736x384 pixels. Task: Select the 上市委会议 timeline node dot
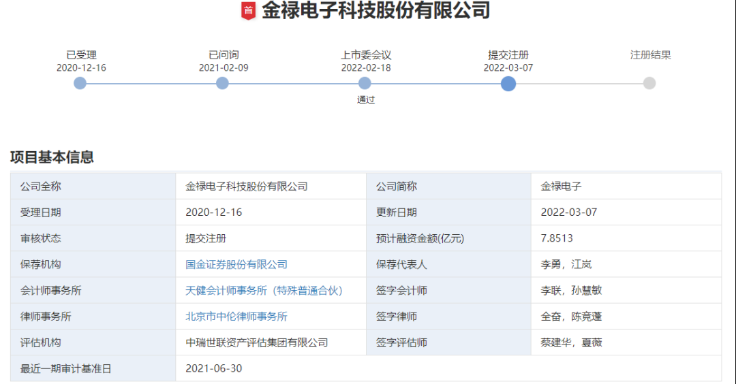[365, 84]
